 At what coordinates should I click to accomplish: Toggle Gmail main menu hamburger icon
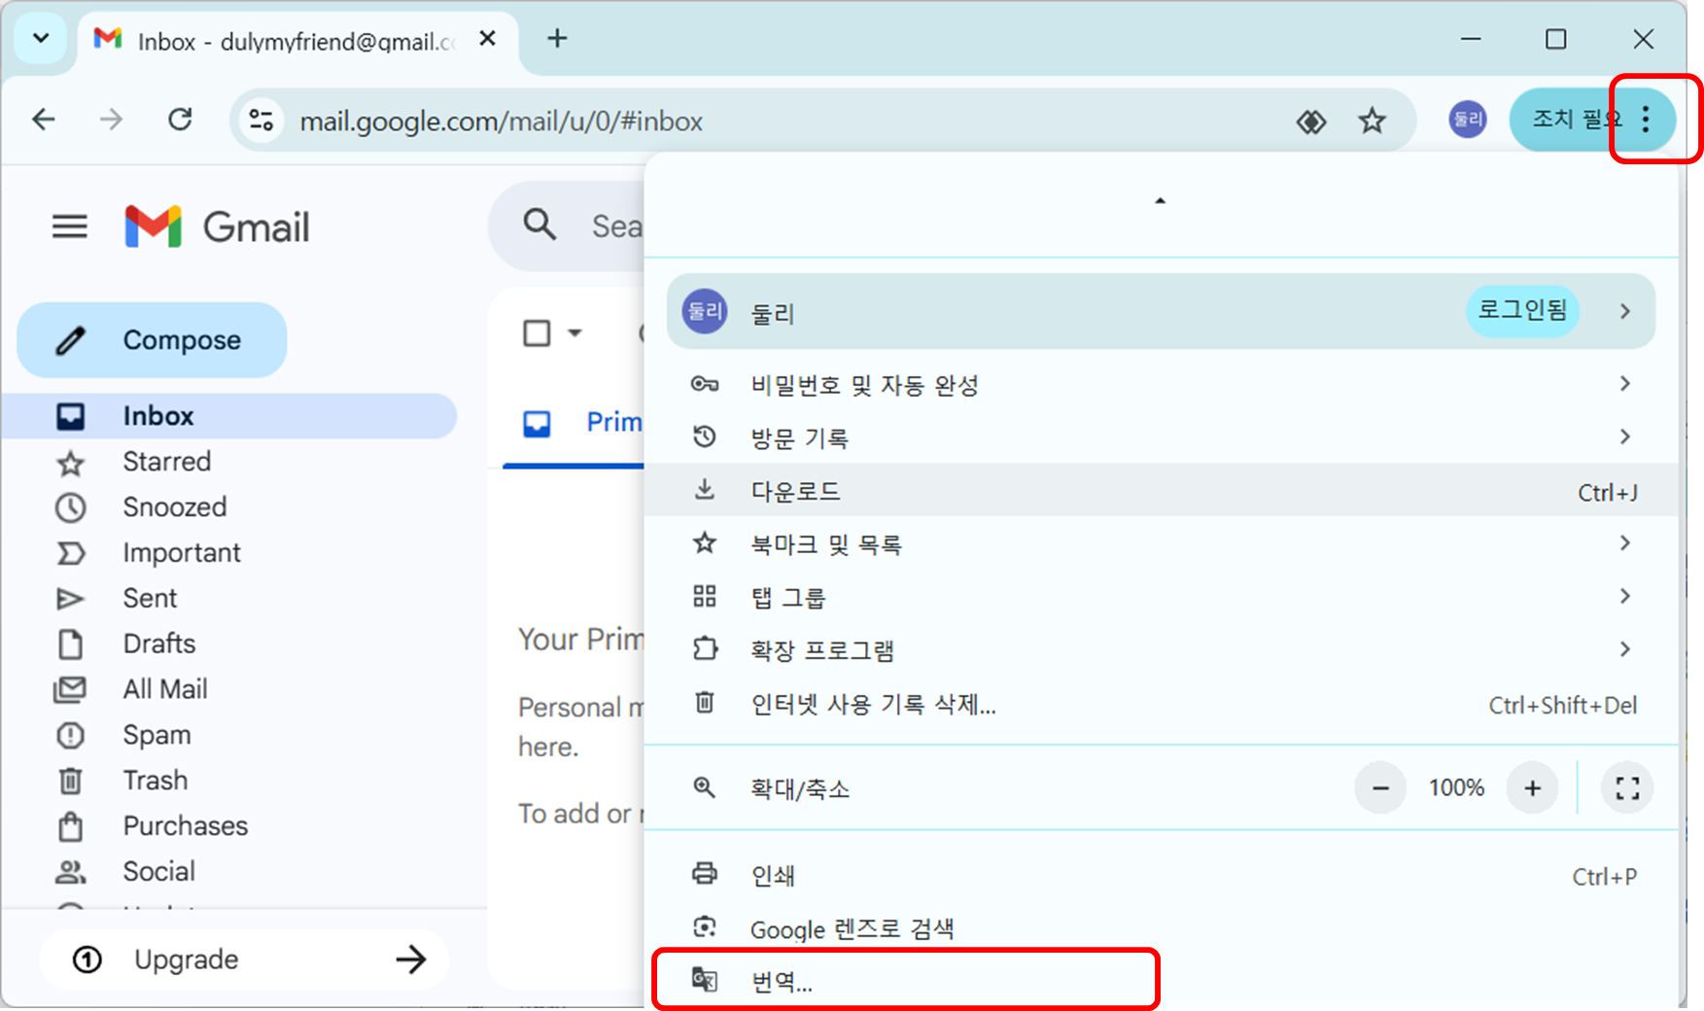[x=69, y=227]
